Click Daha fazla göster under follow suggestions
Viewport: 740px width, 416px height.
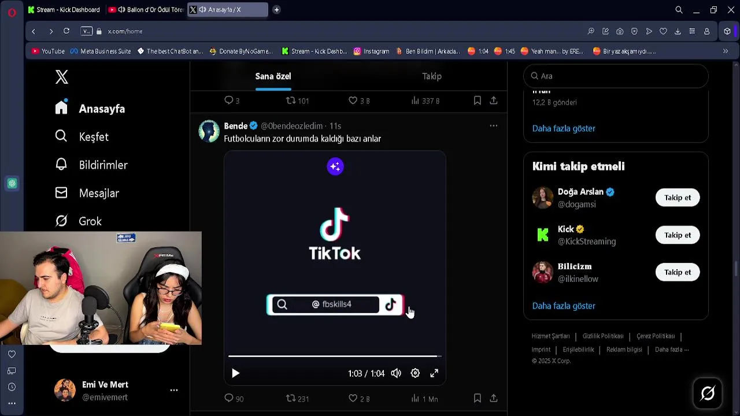pos(564,306)
